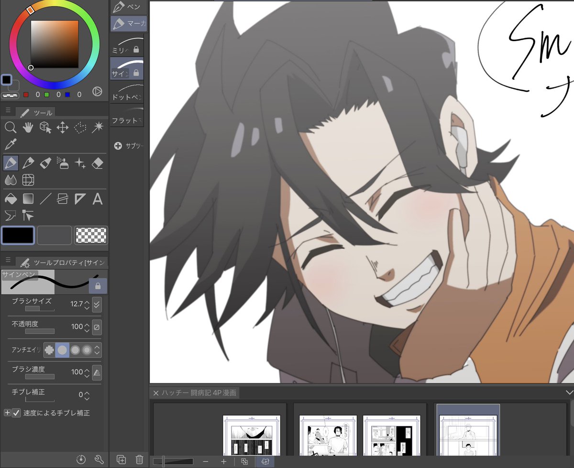Select the Correct Line tool
Screen dimensions: 574x468
tap(28, 215)
